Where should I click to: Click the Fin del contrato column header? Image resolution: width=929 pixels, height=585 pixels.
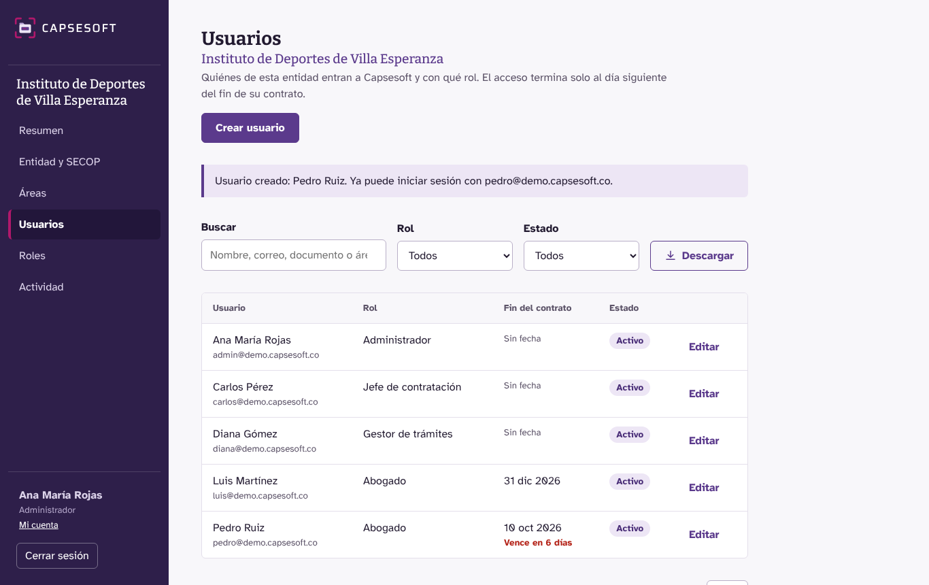point(537,308)
